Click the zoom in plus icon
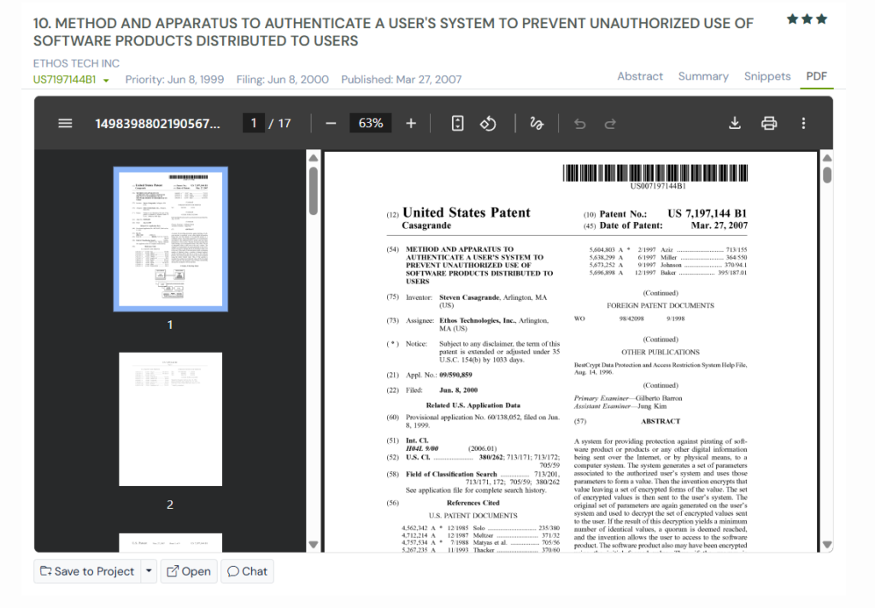 pyautogui.click(x=411, y=123)
